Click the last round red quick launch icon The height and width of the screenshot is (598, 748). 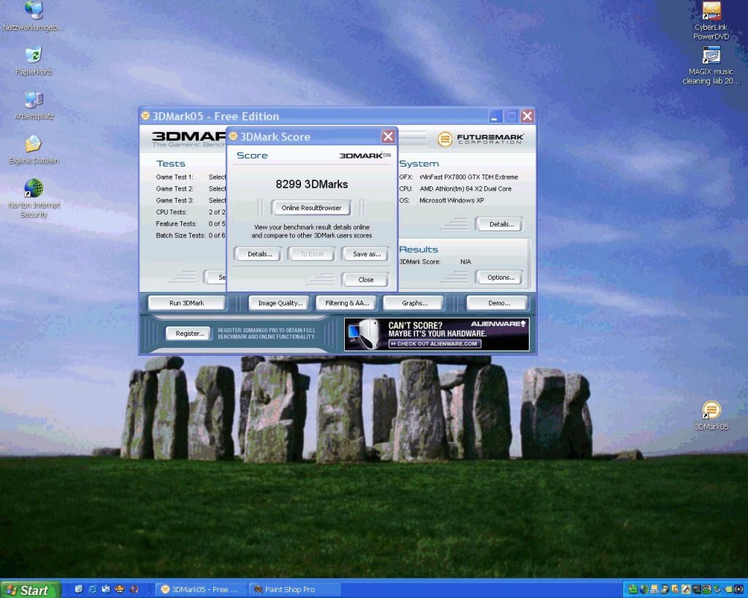click(x=134, y=589)
